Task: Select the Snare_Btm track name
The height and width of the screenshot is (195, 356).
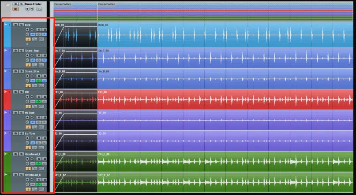Action: (32, 71)
